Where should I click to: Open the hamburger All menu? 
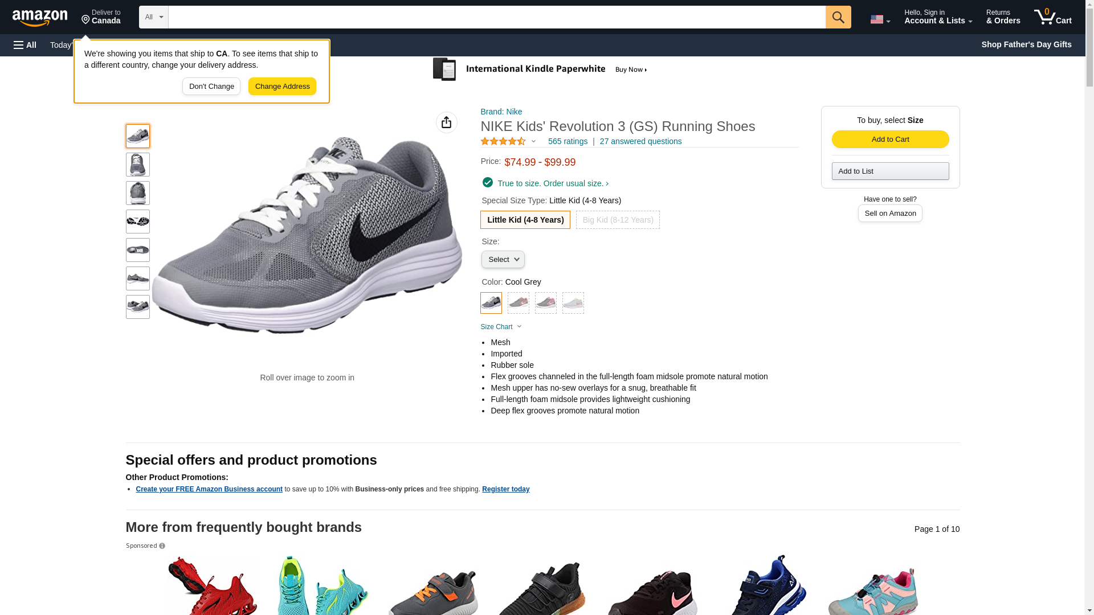coord(25,45)
